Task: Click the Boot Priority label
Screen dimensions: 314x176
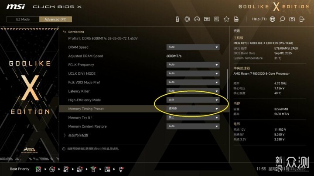Action: click(20, 169)
